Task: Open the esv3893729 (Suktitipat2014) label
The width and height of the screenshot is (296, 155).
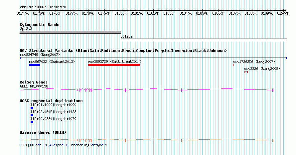Action: (x=115, y=62)
